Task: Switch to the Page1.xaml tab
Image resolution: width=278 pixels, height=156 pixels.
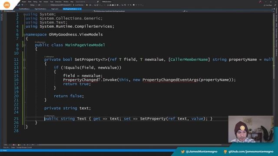Action: [x=55, y=9]
